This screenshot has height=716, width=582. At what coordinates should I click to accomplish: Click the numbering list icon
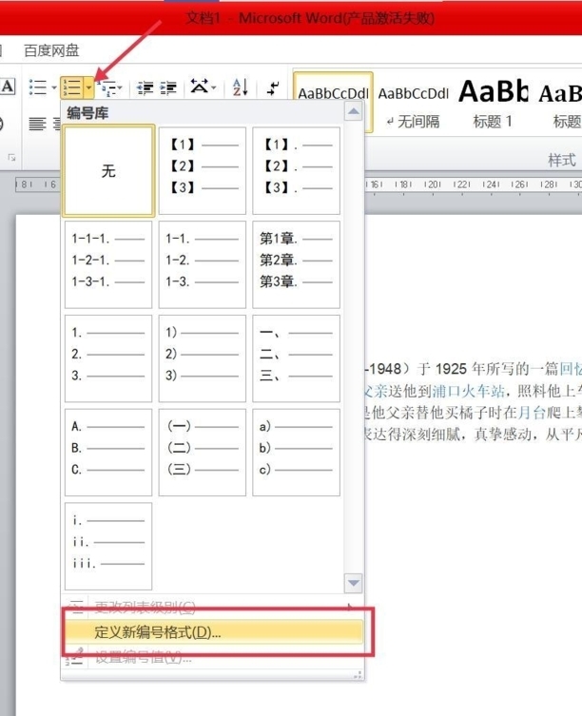pos(71,87)
